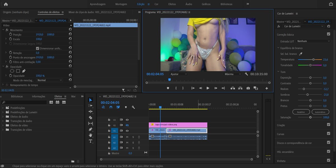Toggle visibility of the V2 track
Screen dimensions: 336x168
coord(127,125)
